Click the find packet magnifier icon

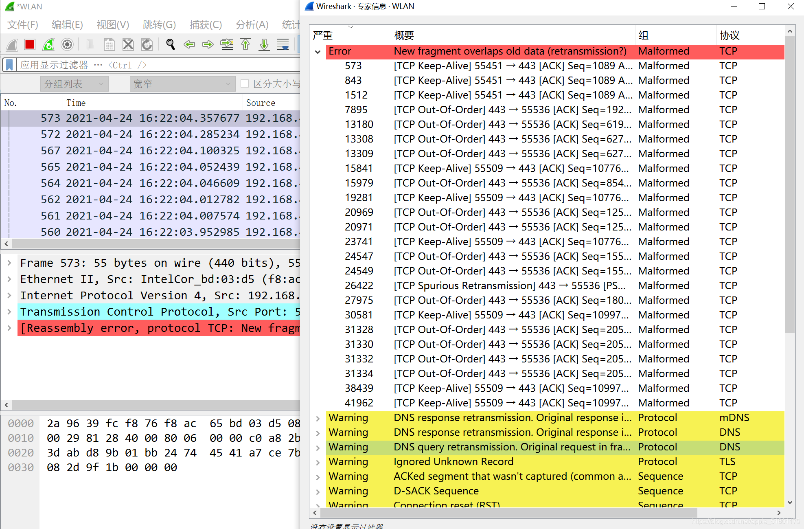[x=171, y=44]
